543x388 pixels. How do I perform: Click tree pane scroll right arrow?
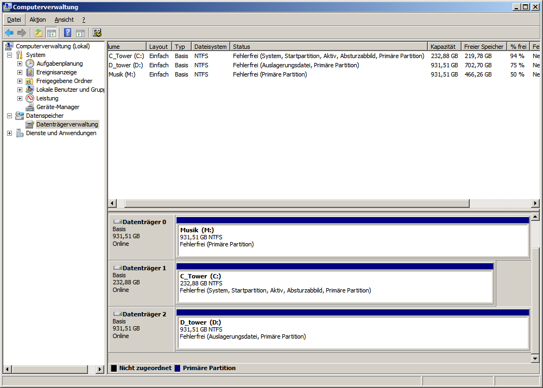point(100,370)
